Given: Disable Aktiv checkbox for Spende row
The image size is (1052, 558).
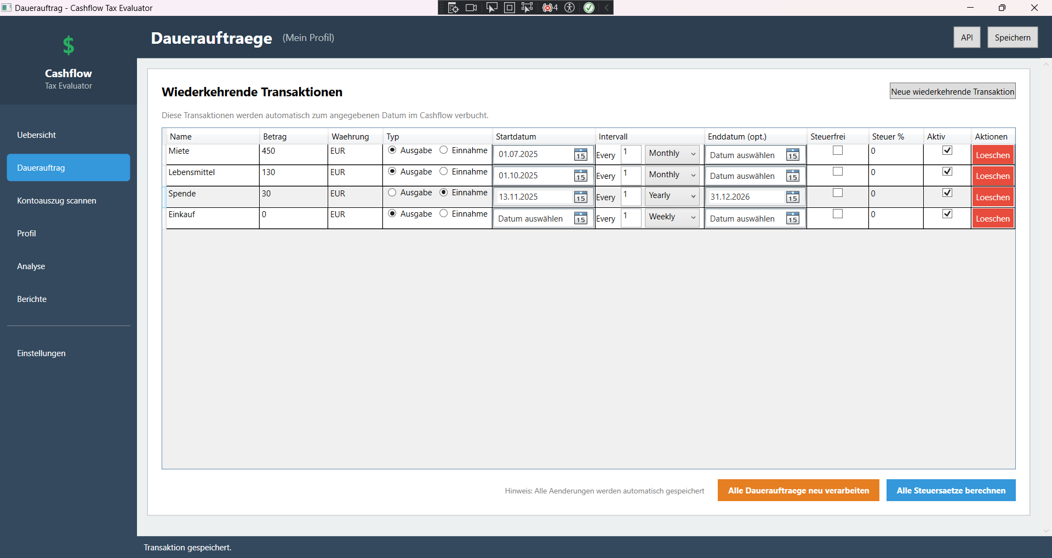Looking at the screenshot, I should tap(947, 193).
